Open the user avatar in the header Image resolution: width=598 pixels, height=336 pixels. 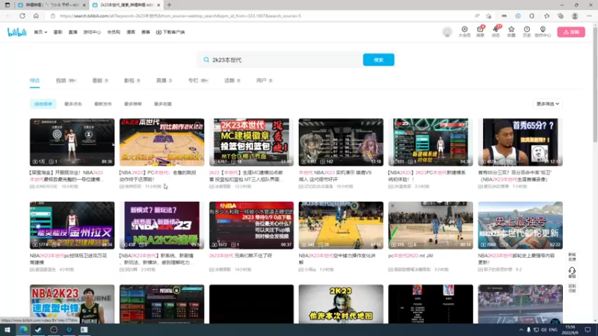tap(447, 32)
